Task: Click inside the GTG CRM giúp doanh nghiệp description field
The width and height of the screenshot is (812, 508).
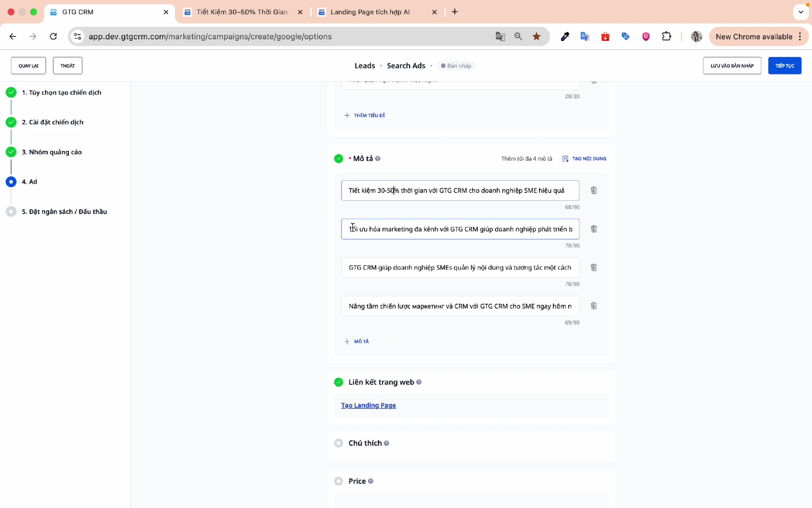Action: coord(458,267)
